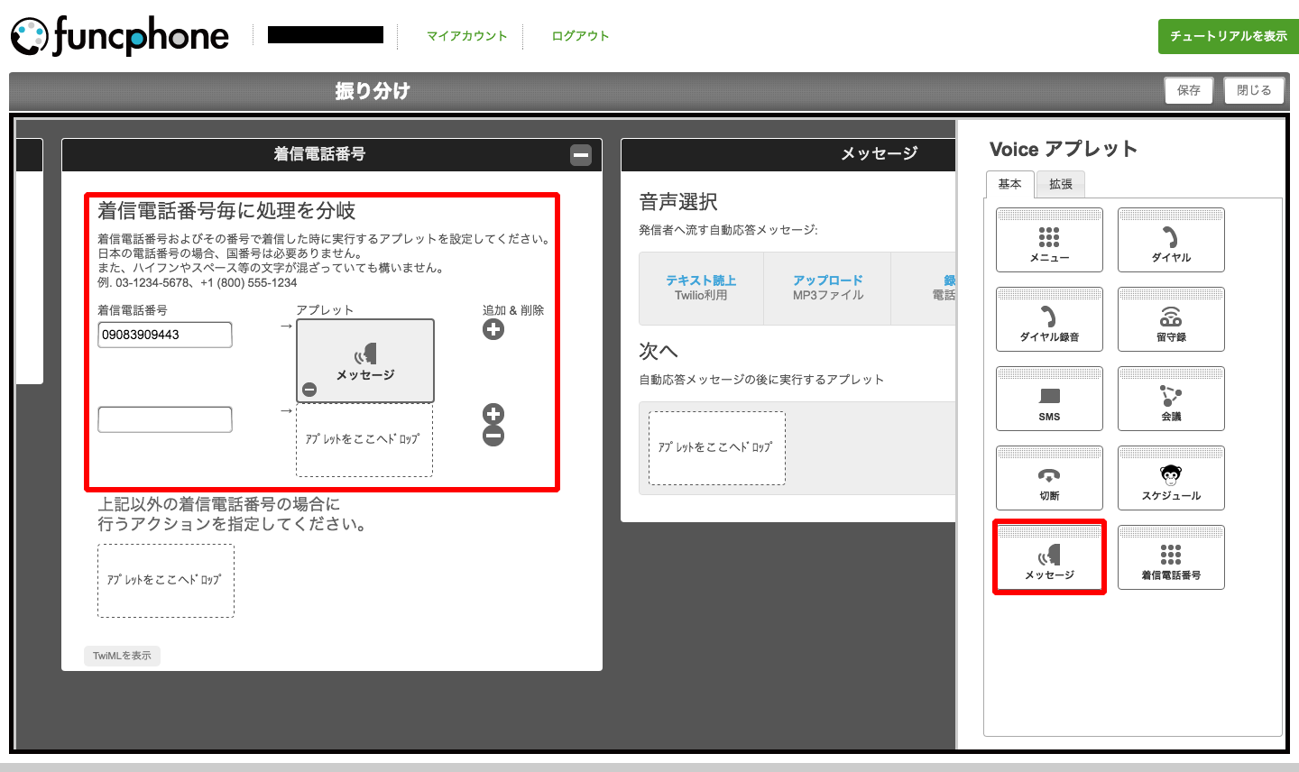Pick the 会議 conference applet
The image size is (1299, 772).
click(1171, 400)
